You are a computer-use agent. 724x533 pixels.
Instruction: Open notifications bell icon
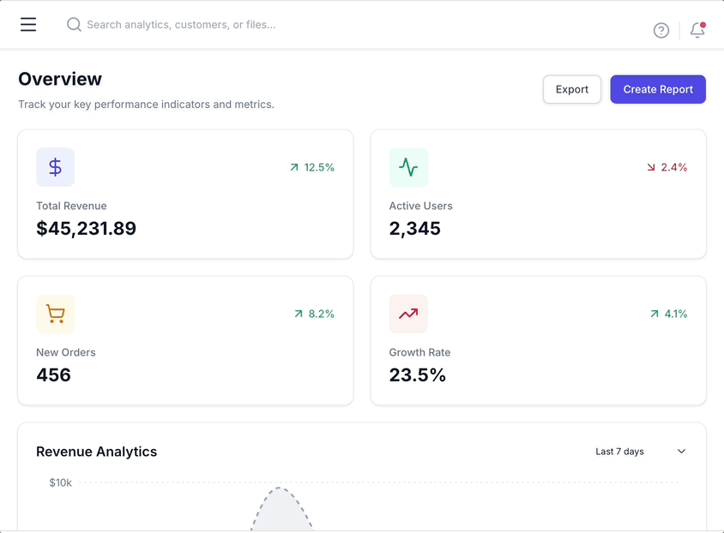click(x=697, y=31)
